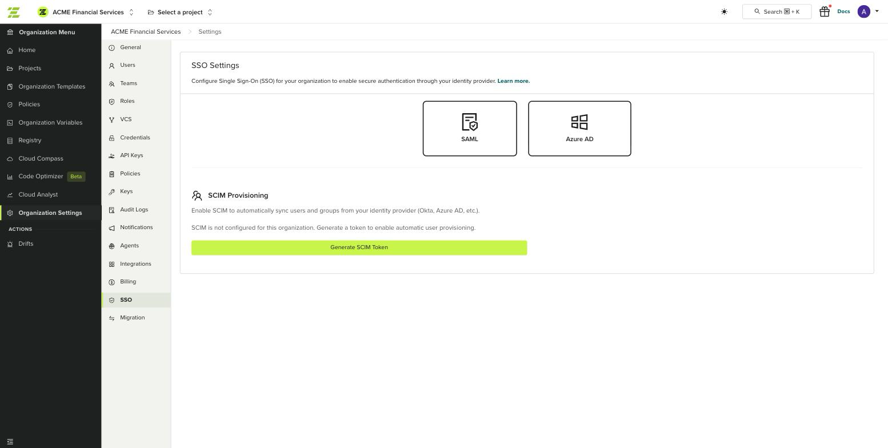Open the 'Select a project' dropdown
Screen dimensions: 888x448
click(180, 12)
